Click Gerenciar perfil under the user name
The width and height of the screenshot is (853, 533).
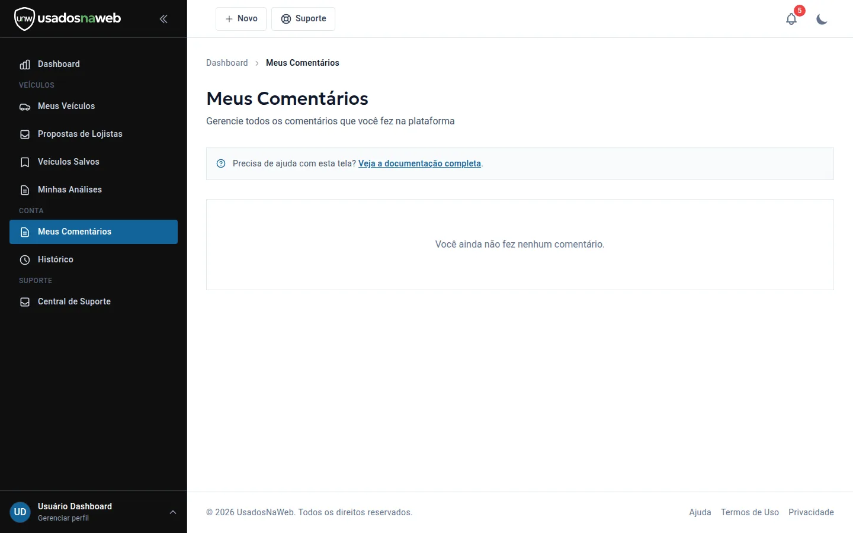pos(63,518)
